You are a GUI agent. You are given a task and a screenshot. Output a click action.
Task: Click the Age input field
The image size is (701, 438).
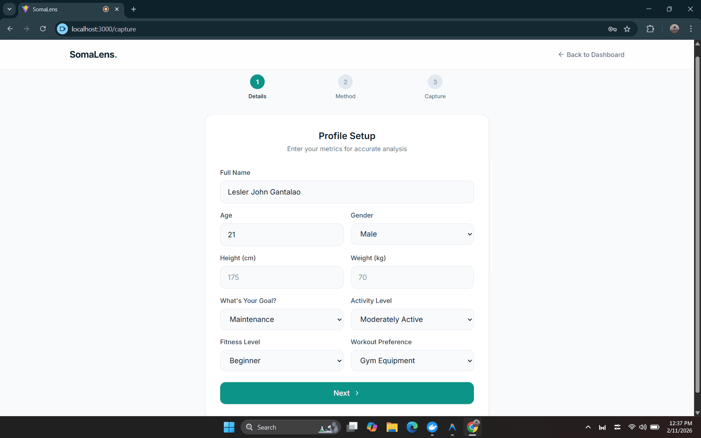[281, 235]
